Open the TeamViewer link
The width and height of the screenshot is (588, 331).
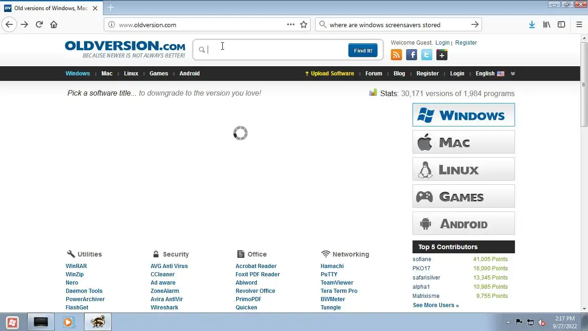tap(337, 283)
